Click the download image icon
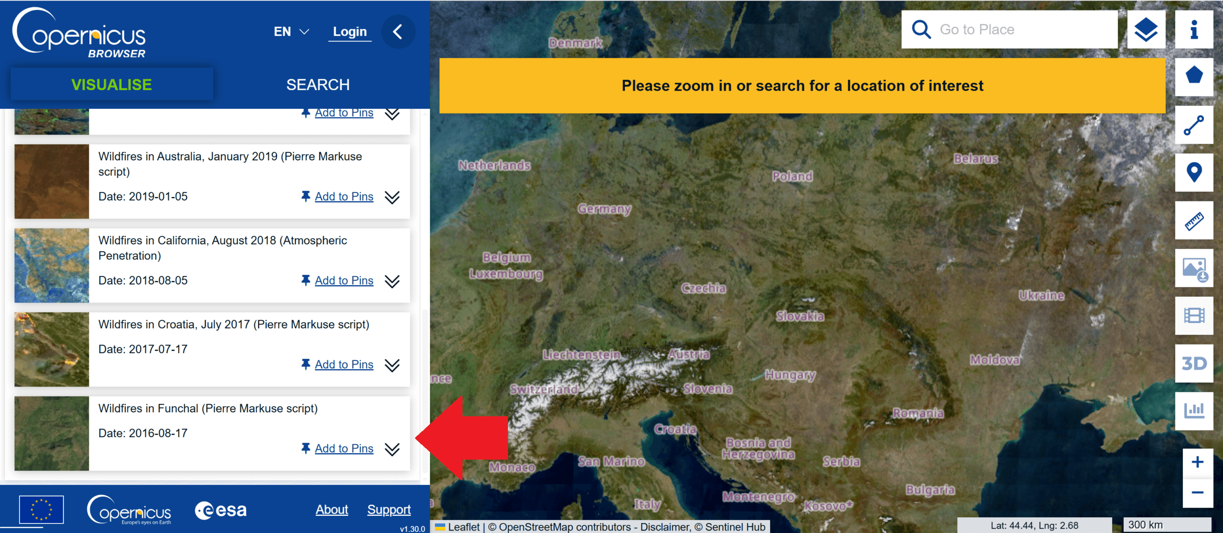1223x533 pixels. 1193,268
